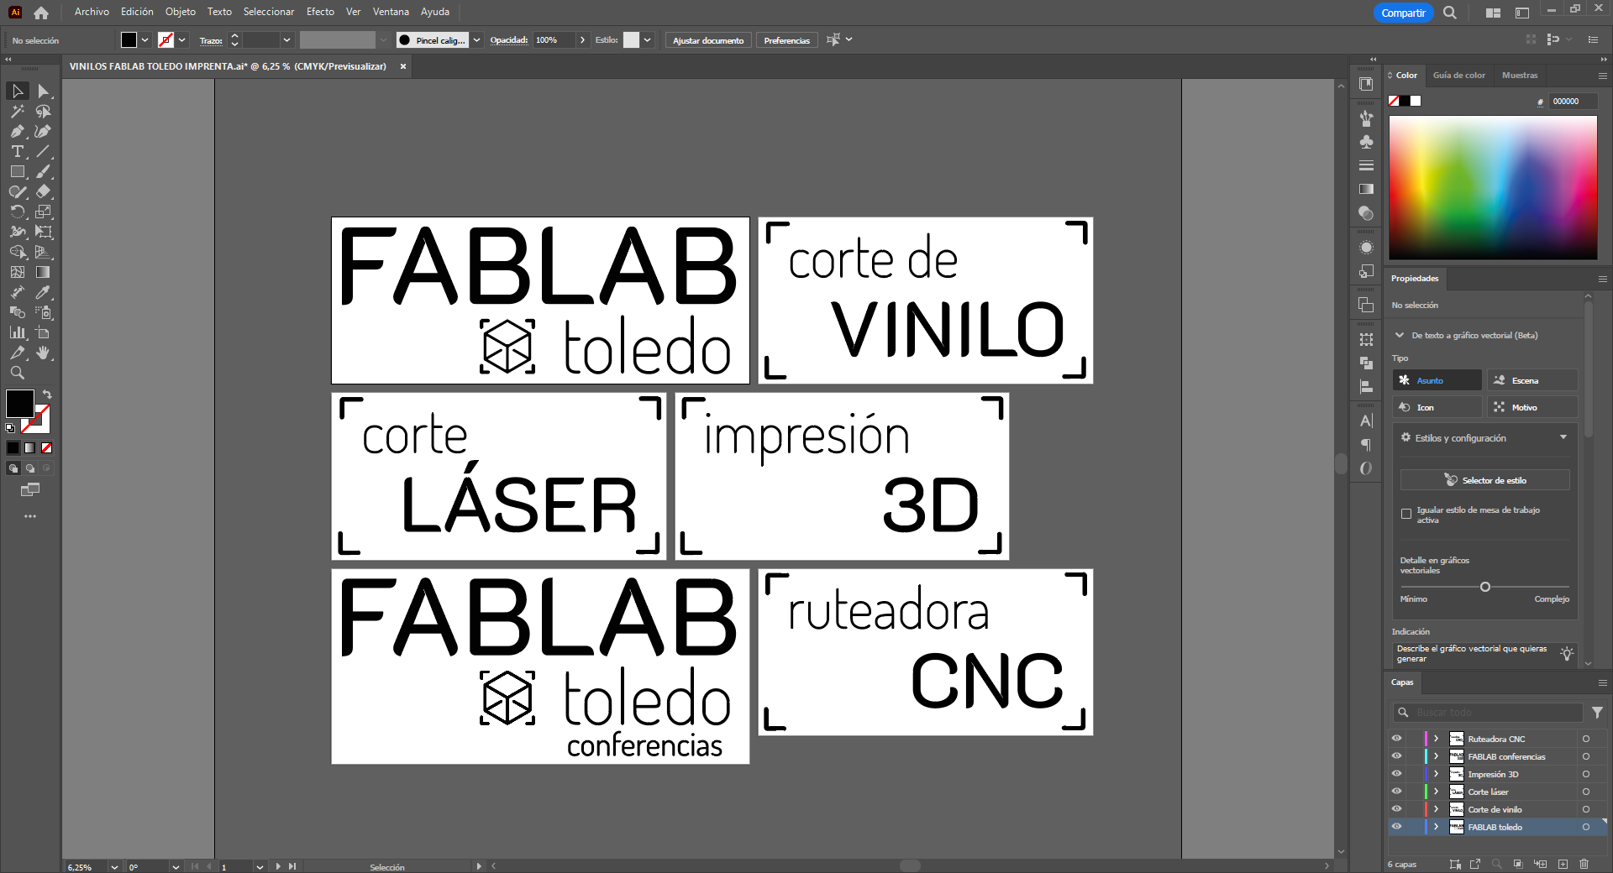Pick a color from the spectrum ramp
The height and width of the screenshot is (873, 1613).
(1493, 187)
